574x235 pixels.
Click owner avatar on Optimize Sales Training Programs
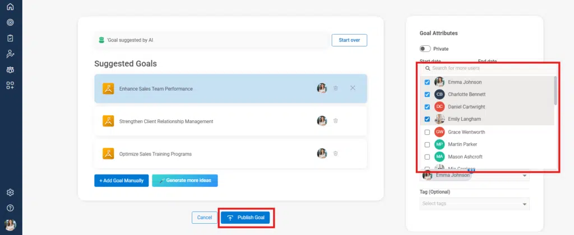[322, 153]
